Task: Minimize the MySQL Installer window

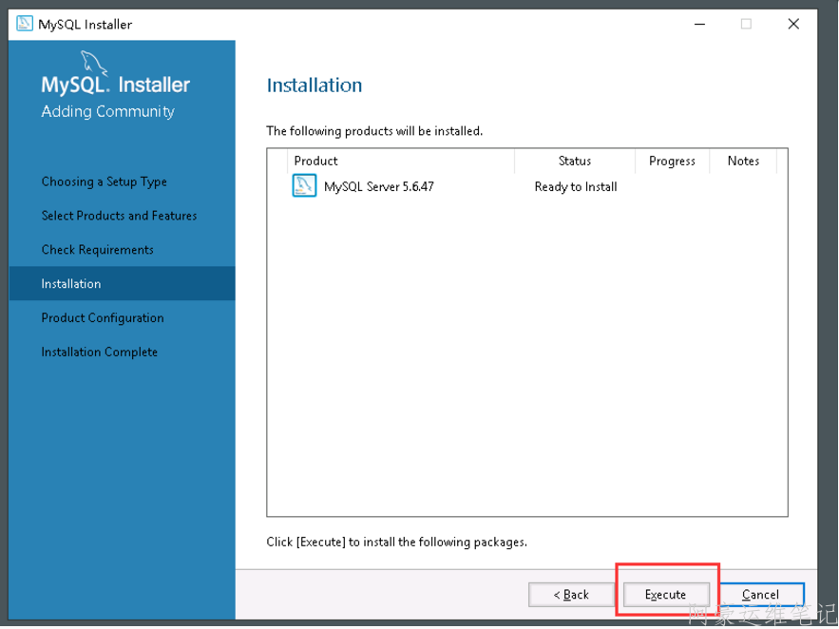Action: pyautogui.click(x=698, y=25)
